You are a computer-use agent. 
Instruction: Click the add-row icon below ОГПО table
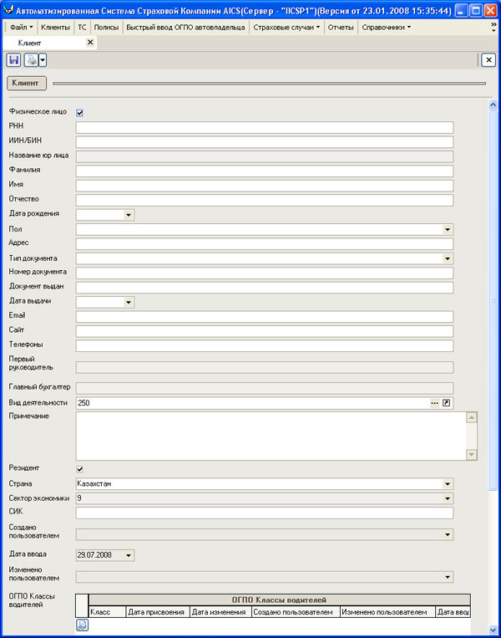point(82,625)
